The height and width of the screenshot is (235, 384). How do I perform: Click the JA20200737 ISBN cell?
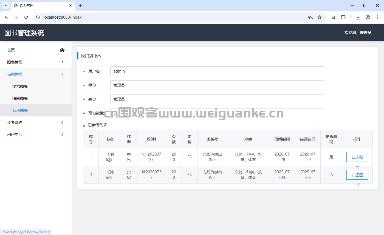click(x=151, y=175)
